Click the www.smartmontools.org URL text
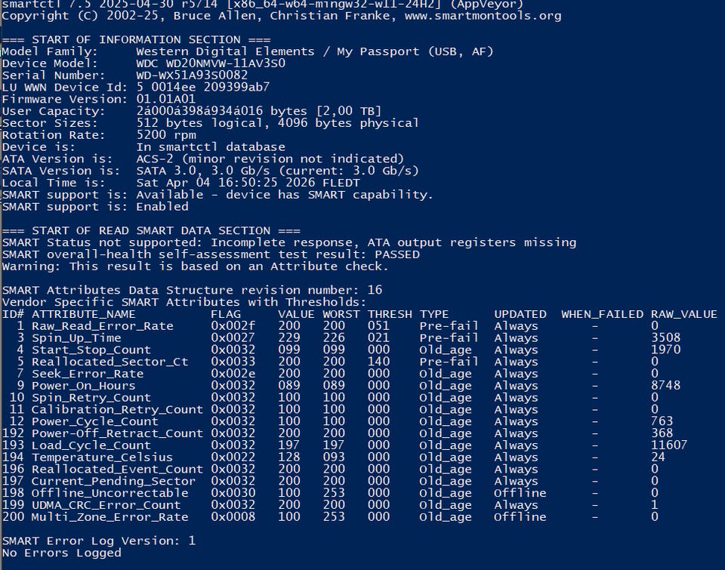 pyautogui.click(x=483, y=15)
